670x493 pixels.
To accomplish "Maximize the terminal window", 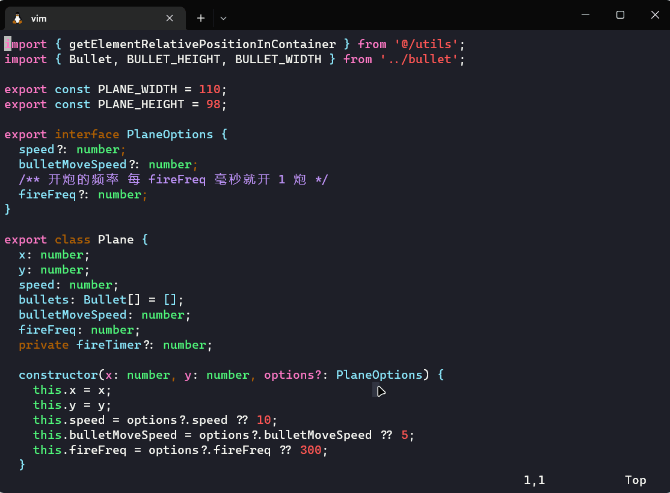I will [620, 14].
